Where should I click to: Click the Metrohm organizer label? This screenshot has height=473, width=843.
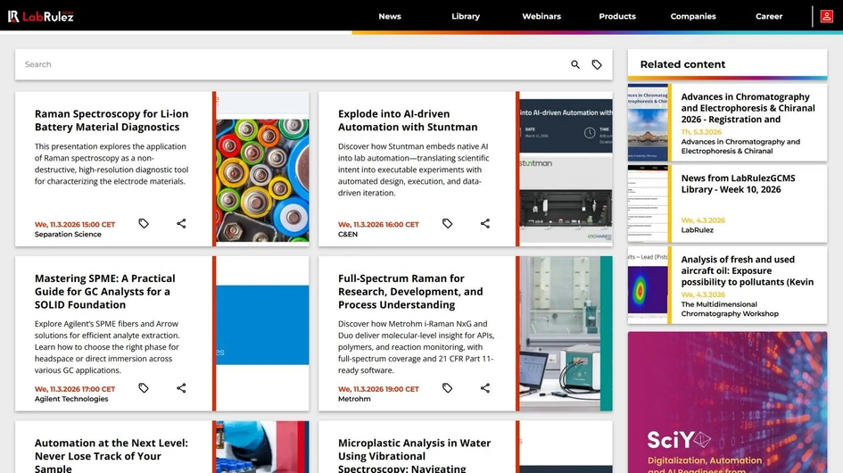pyautogui.click(x=354, y=399)
